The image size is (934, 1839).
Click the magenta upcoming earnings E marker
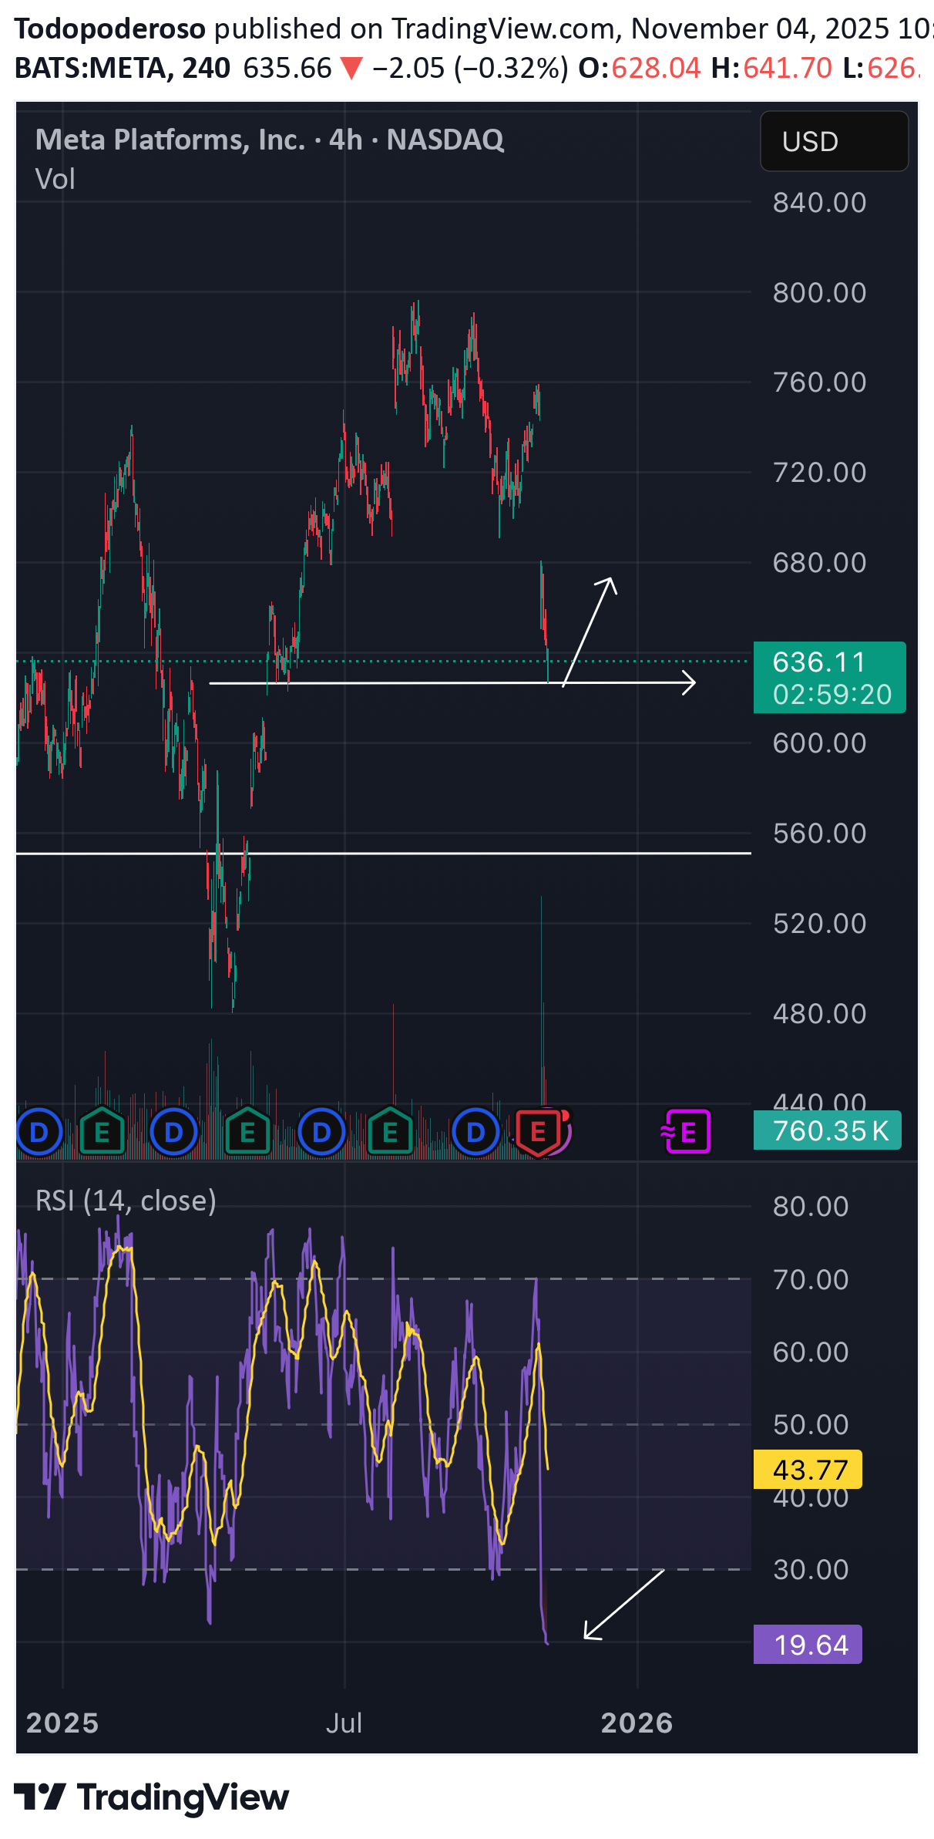(687, 1132)
